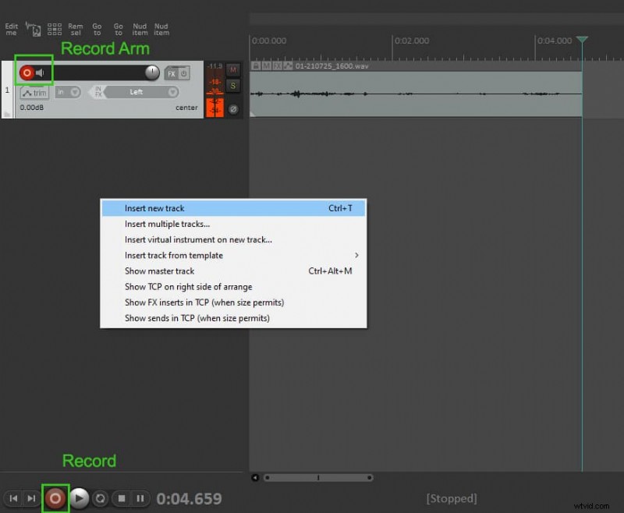Toggle the FX bypass power button on track 1

(x=183, y=73)
